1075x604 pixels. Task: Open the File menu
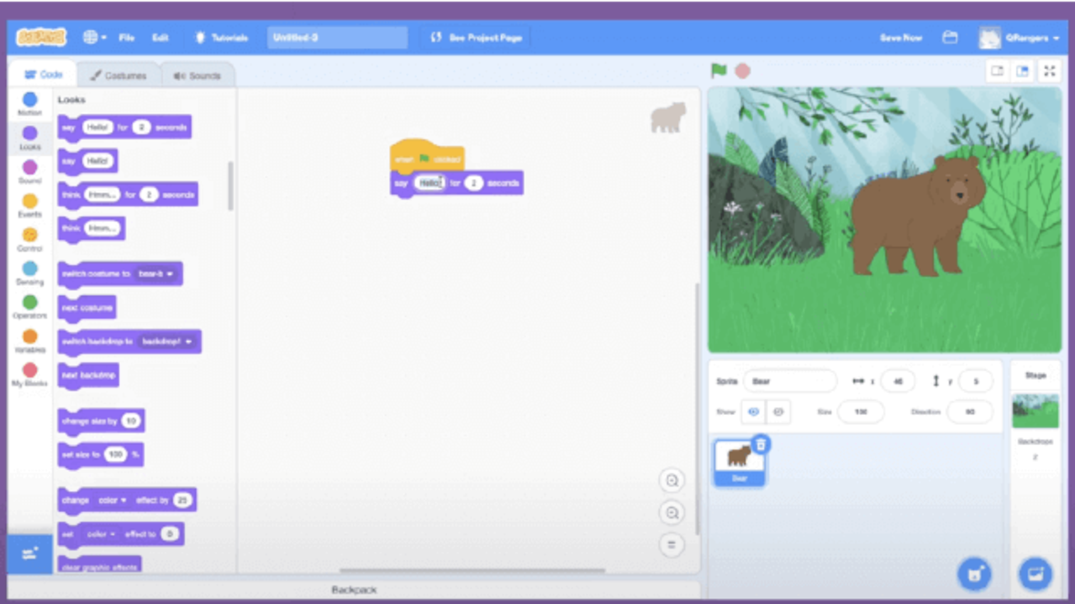click(x=127, y=37)
